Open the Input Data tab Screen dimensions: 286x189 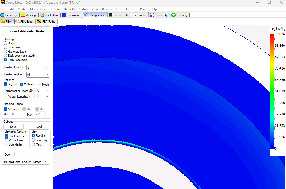point(49,15)
